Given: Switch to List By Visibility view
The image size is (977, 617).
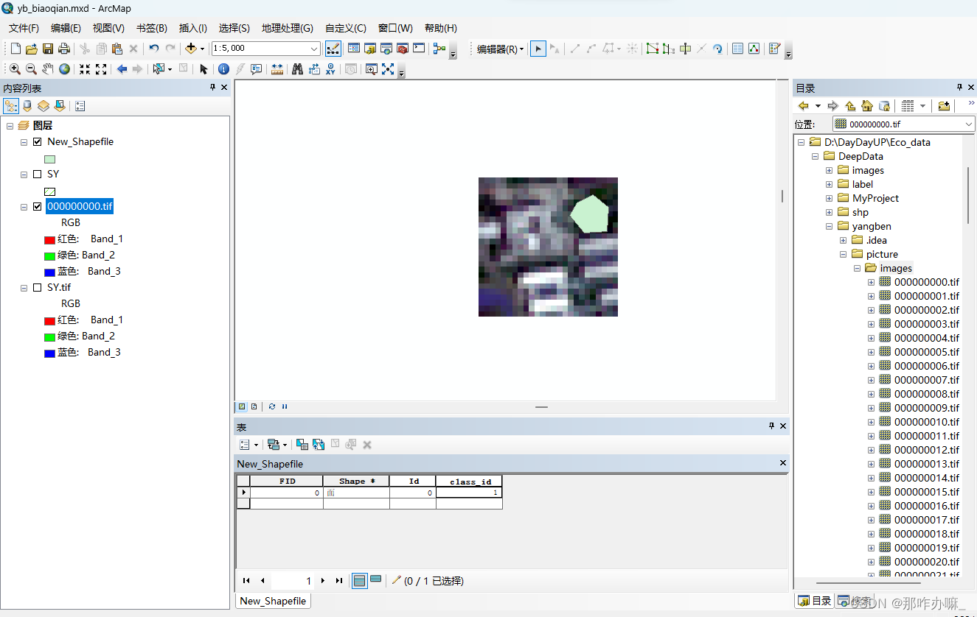Looking at the screenshot, I should coord(44,106).
